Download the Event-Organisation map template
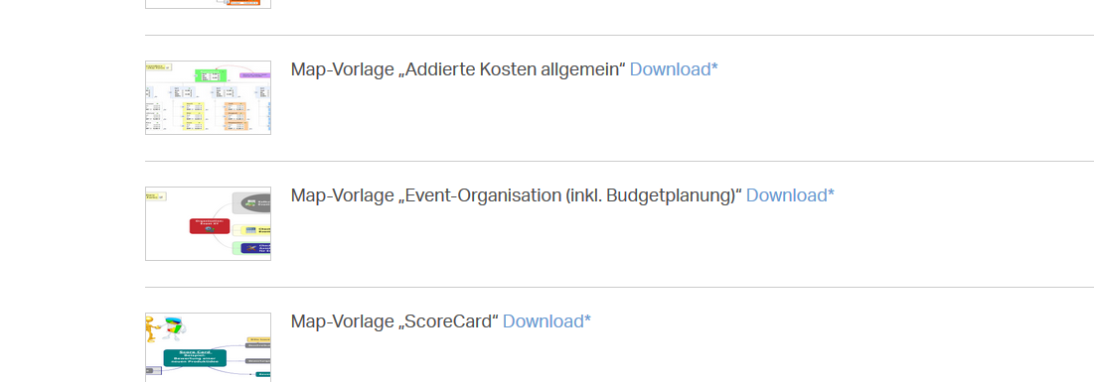The image size is (1094, 382). pyautogui.click(x=790, y=195)
